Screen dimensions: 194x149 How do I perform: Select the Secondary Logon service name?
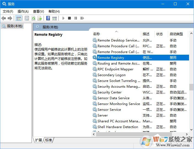112,75
